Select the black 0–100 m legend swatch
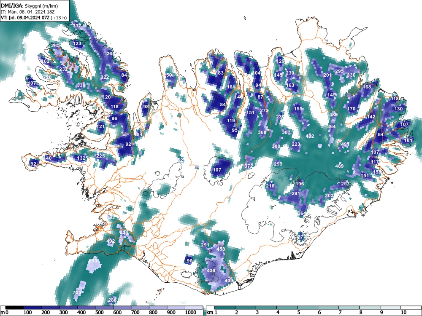Viewport: 422px width, 316px height. pos(14,308)
